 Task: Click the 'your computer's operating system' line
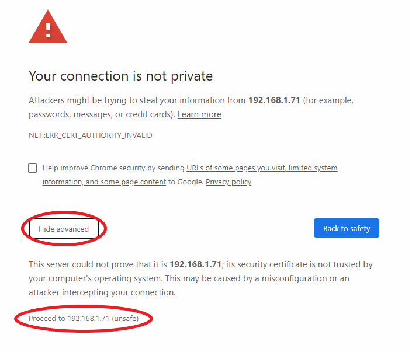pyautogui.click(x=189, y=278)
